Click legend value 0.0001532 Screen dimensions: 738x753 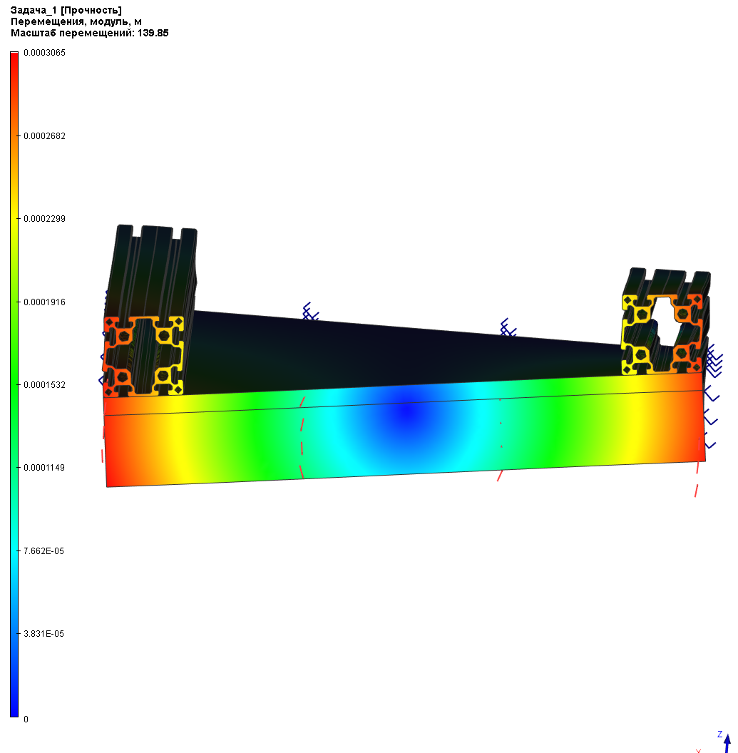pos(44,385)
